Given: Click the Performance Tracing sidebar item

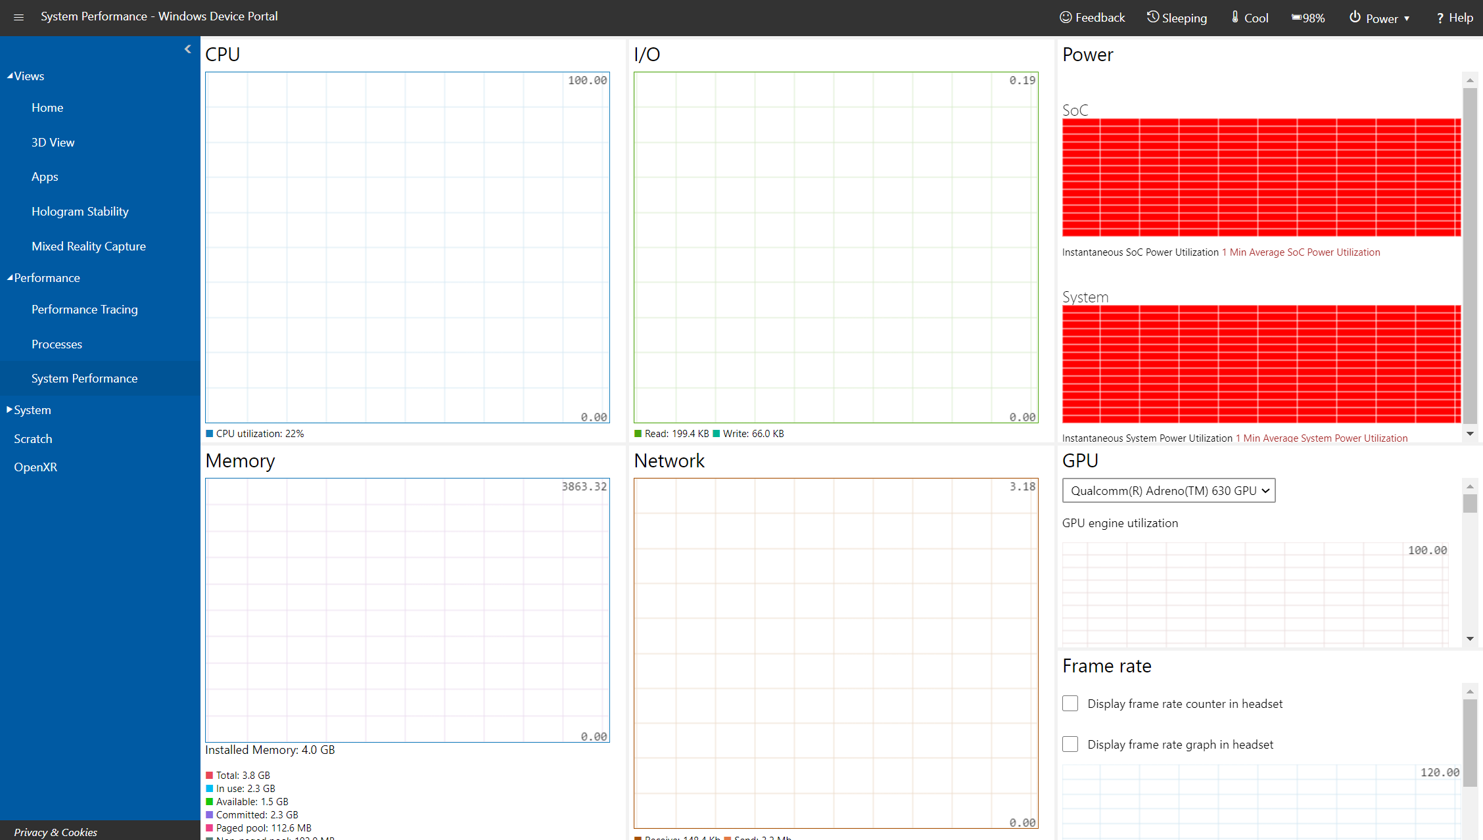Looking at the screenshot, I should [x=85, y=310].
